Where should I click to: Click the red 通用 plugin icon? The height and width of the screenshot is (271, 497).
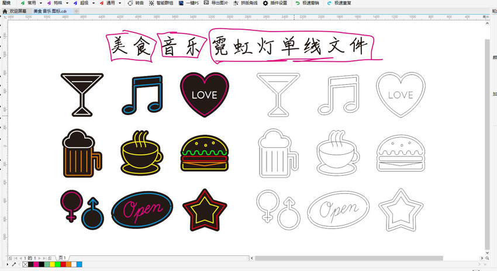(101, 3)
